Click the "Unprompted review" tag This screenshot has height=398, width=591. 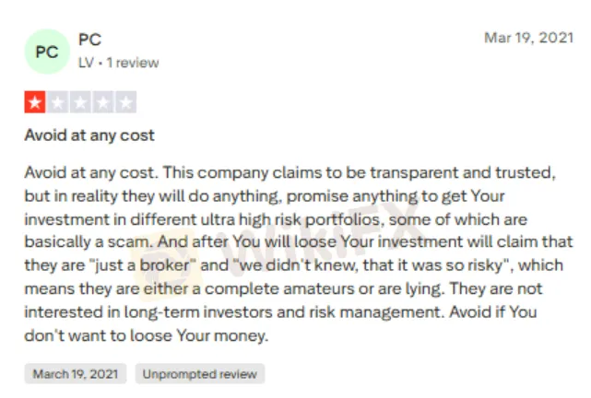click(202, 374)
